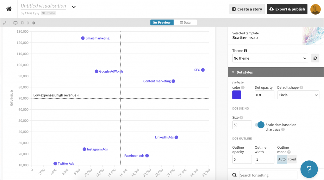Select mobile preview device icon

(x=28, y=23)
